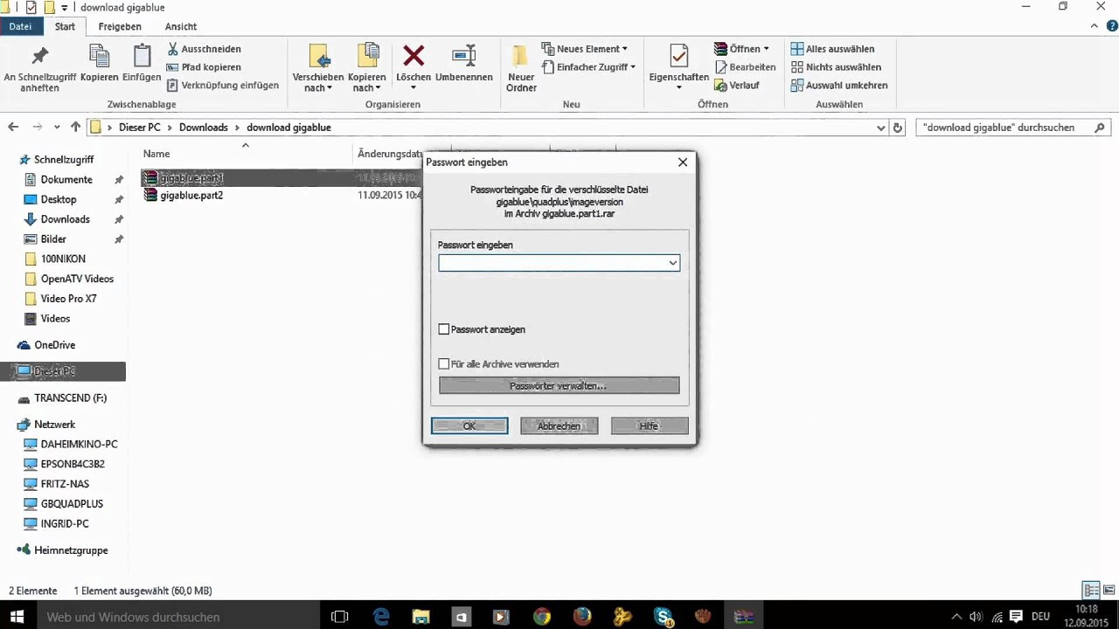The image size is (1119, 629).
Task: Click Pfad kopieren in the ribbon
Action: point(205,67)
